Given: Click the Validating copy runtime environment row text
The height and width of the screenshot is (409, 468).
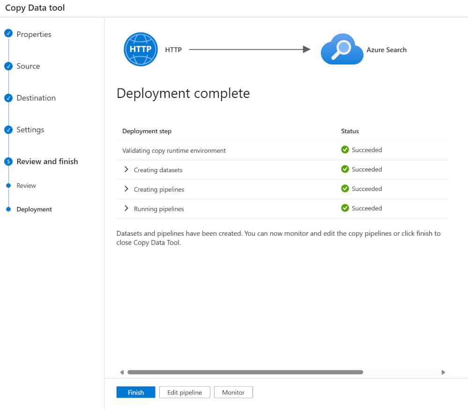Looking at the screenshot, I should 174,150.
